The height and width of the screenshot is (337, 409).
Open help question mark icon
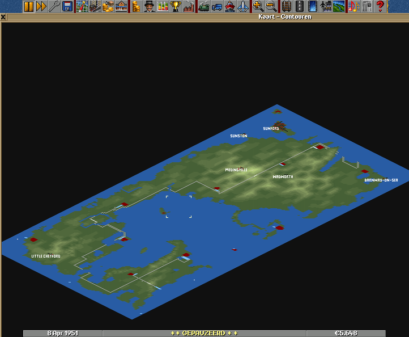[380, 6]
